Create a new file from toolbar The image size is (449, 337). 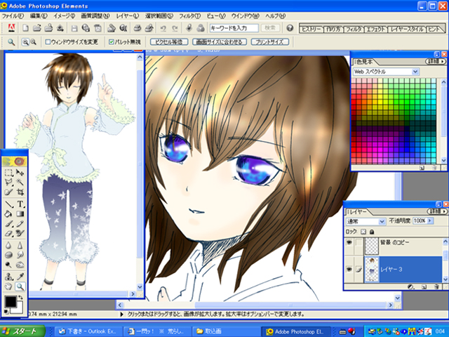click(25, 28)
